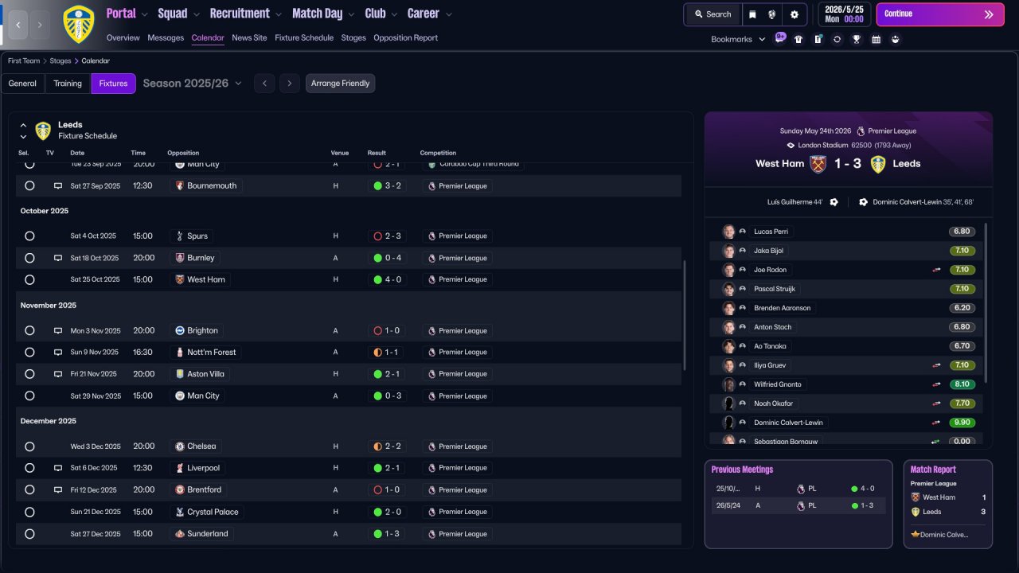Click the group icon at end of bookmarks bar

[x=896, y=39]
